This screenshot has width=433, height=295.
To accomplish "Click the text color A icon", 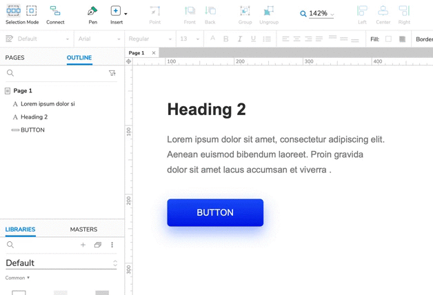I will click(x=212, y=39).
